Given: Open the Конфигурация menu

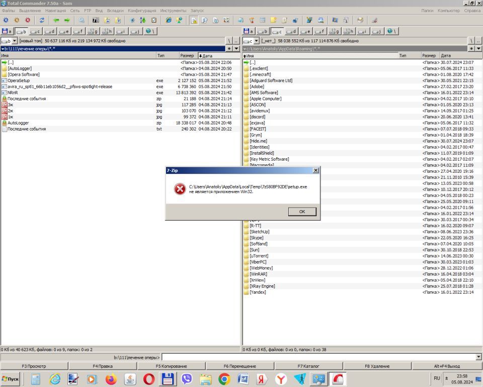Looking at the screenshot, I should click(x=141, y=10).
